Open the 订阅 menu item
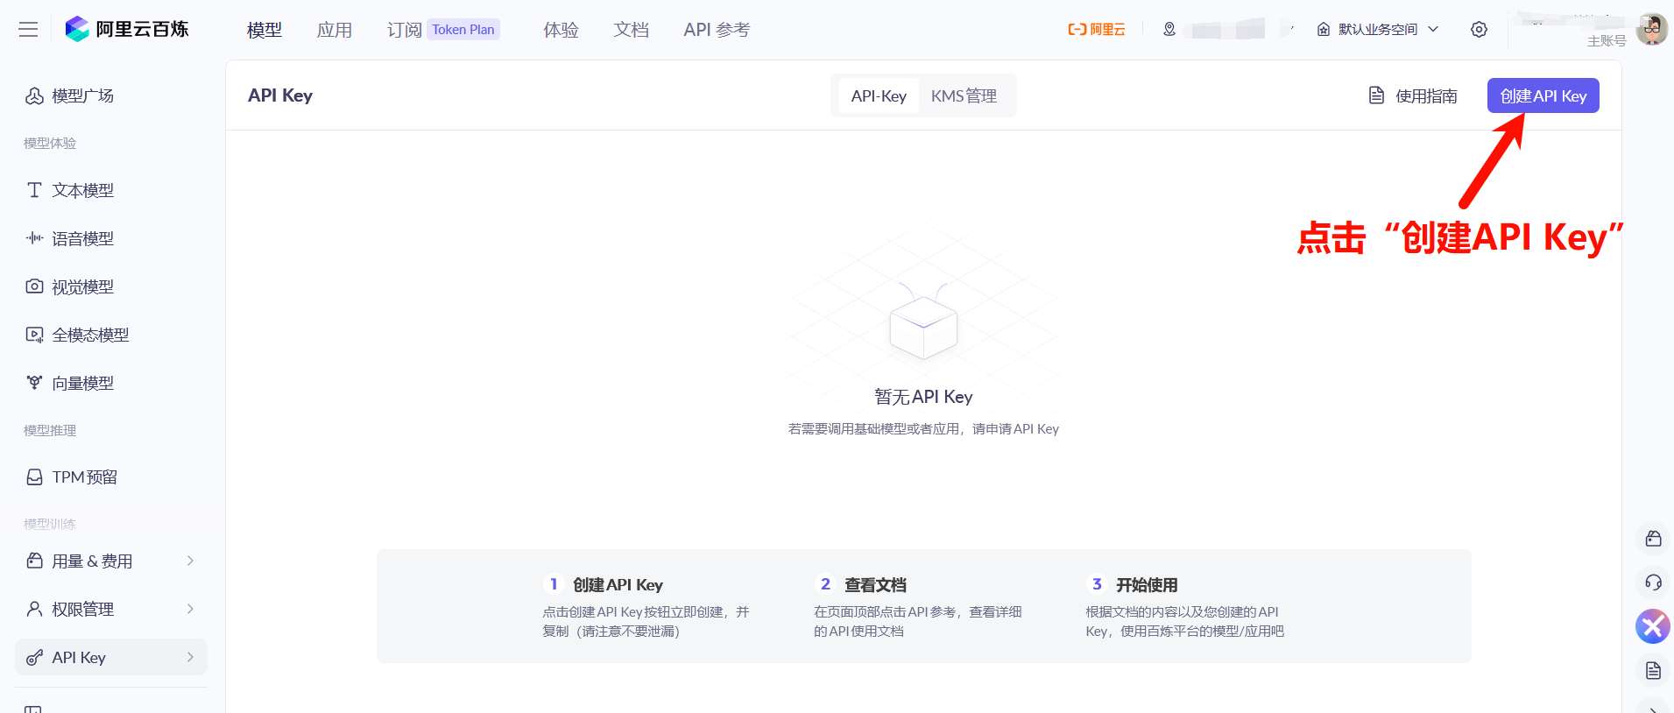This screenshot has height=713, width=1674. point(405,30)
